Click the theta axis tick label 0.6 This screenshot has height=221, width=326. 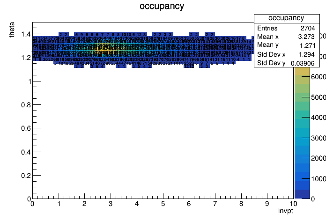pyautogui.click(x=26, y=128)
